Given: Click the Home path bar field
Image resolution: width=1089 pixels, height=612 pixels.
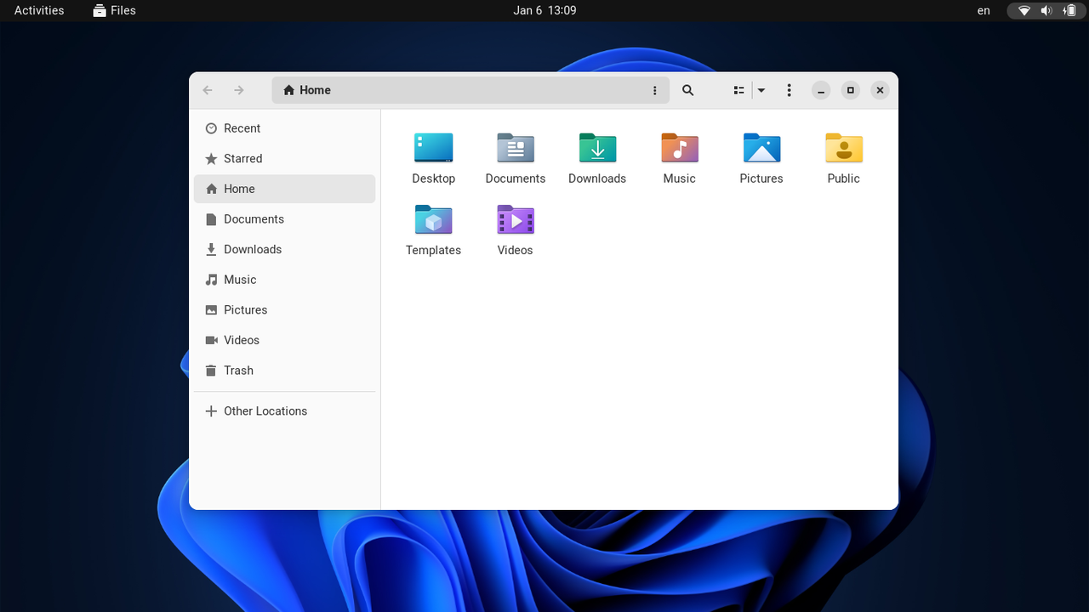Looking at the screenshot, I should pyautogui.click(x=470, y=90).
